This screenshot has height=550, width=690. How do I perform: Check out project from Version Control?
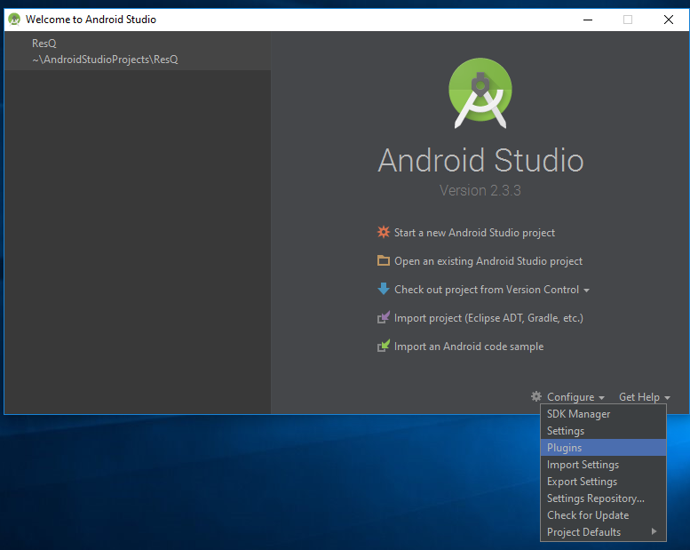(x=487, y=290)
